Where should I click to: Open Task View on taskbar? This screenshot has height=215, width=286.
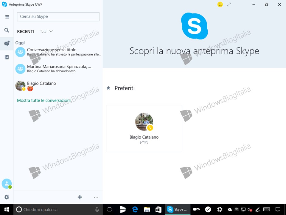click(x=109, y=210)
